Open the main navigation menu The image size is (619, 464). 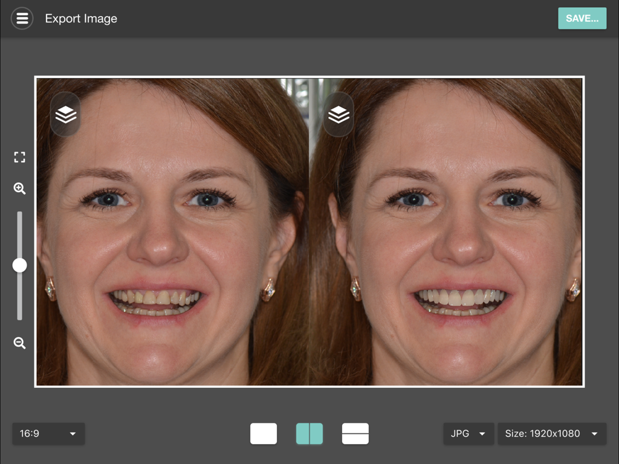(x=22, y=18)
